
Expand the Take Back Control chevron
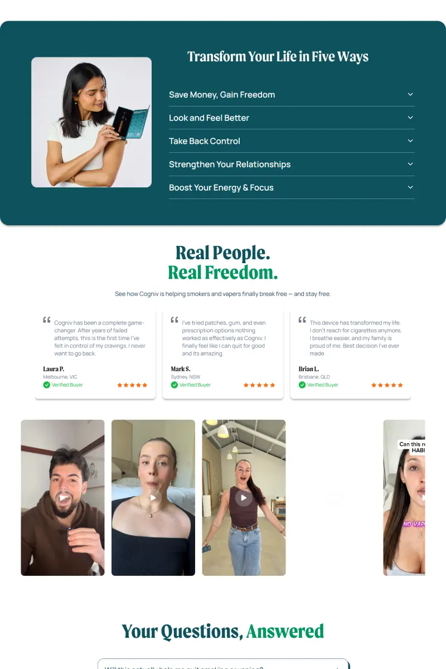coord(410,141)
